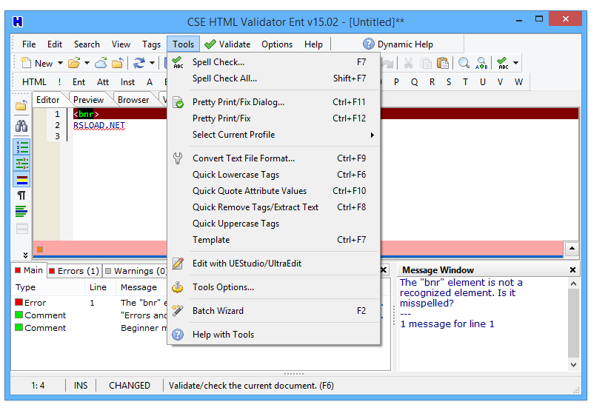
Task: Click the cloud open from web icon
Action: 101,63
